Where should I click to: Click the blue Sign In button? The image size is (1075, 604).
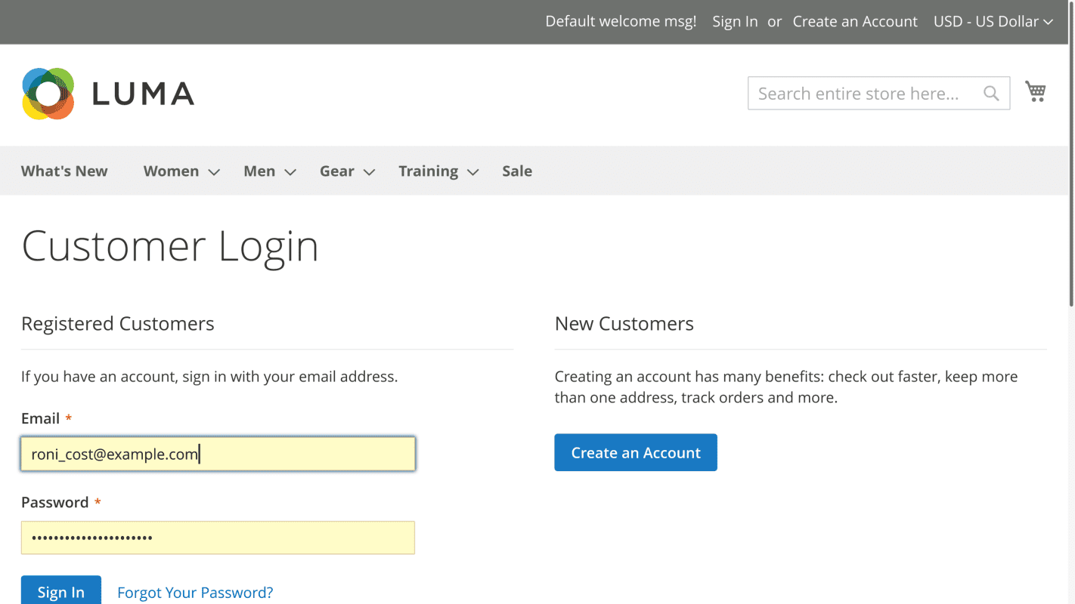[61, 590]
